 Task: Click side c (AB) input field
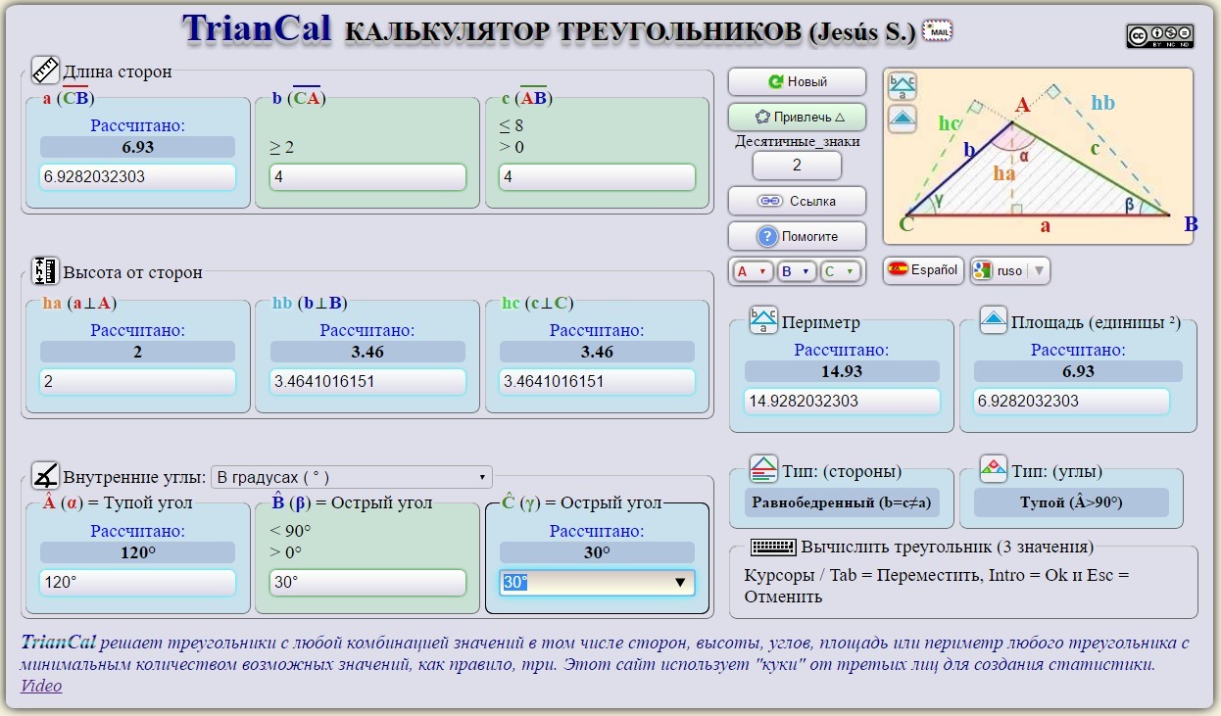[598, 177]
